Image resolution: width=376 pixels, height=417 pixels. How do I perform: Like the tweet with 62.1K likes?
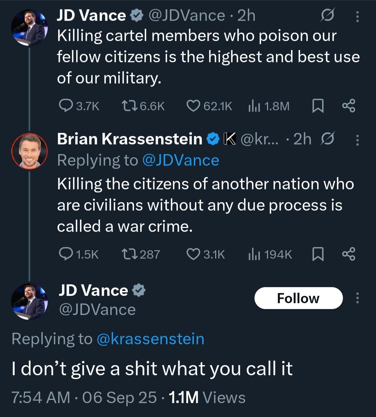click(194, 106)
